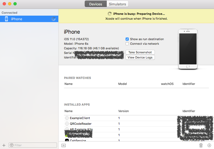Toggle the bottom console pane icon
This screenshot has height=149, width=214.
[x=63, y=145]
